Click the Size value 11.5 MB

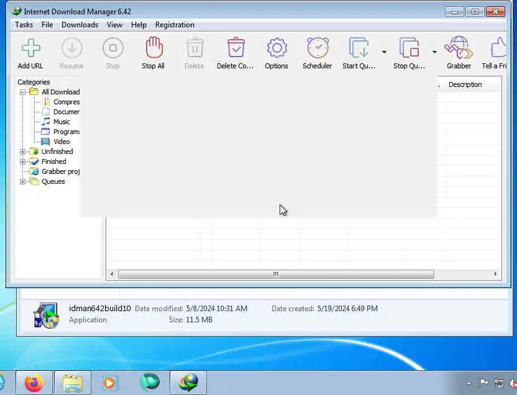199,320
